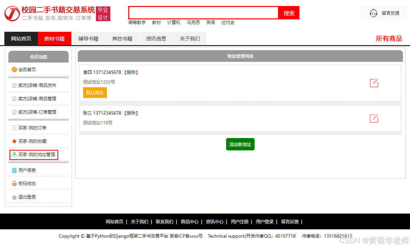Click 李四 13712345678 contact text
Screen dimensions: 410x247
pos(102,72)
